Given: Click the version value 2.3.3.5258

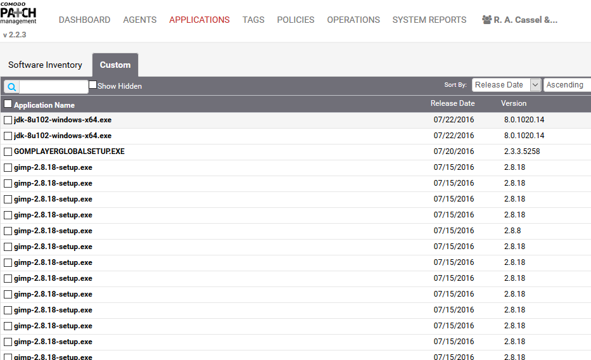Looking at the screenshot, I should (x=522, y=151).
